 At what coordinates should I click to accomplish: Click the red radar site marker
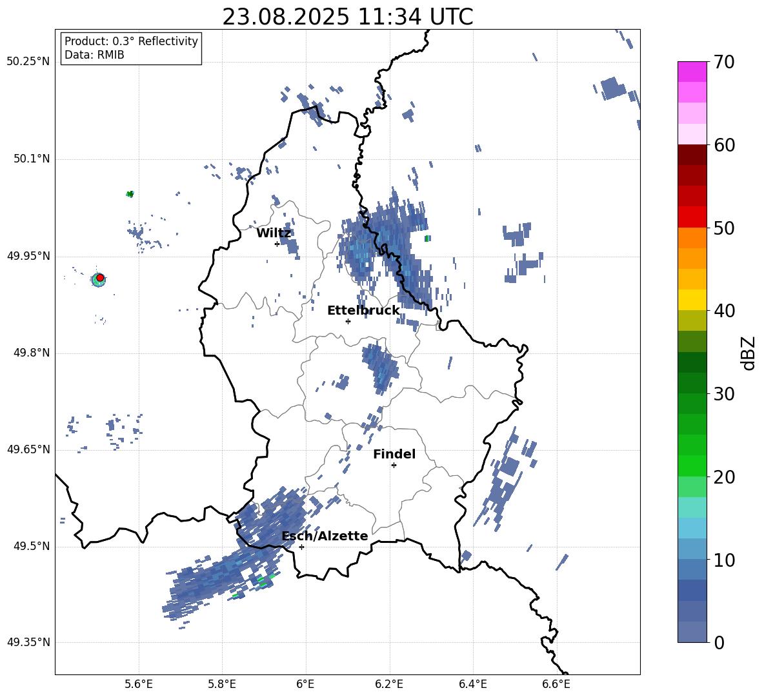[100, 278]
